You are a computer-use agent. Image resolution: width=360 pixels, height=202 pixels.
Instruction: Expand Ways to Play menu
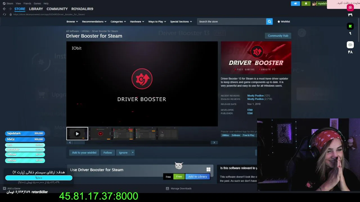point(157,22)
